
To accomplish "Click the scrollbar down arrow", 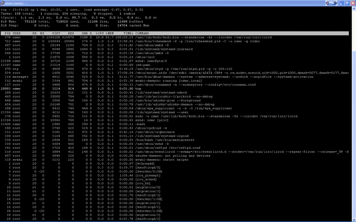I will coord(354,219).
